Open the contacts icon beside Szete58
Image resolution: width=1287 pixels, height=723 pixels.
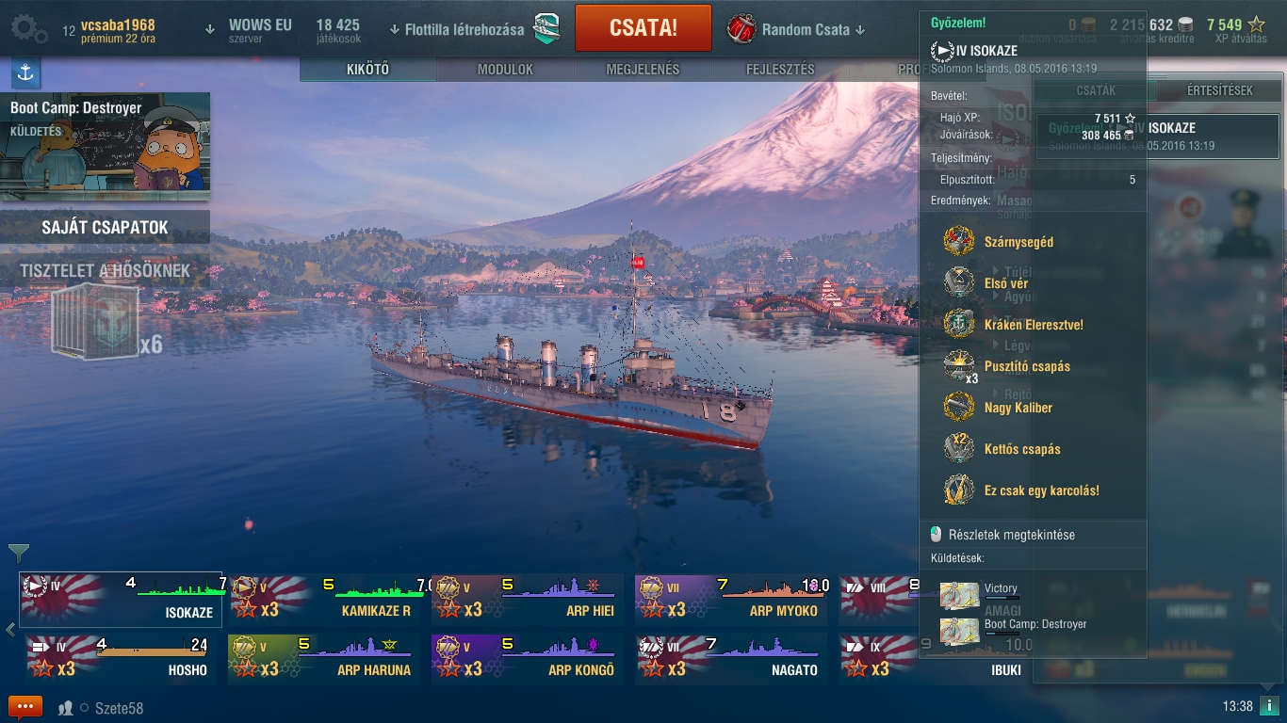point(66,708)
